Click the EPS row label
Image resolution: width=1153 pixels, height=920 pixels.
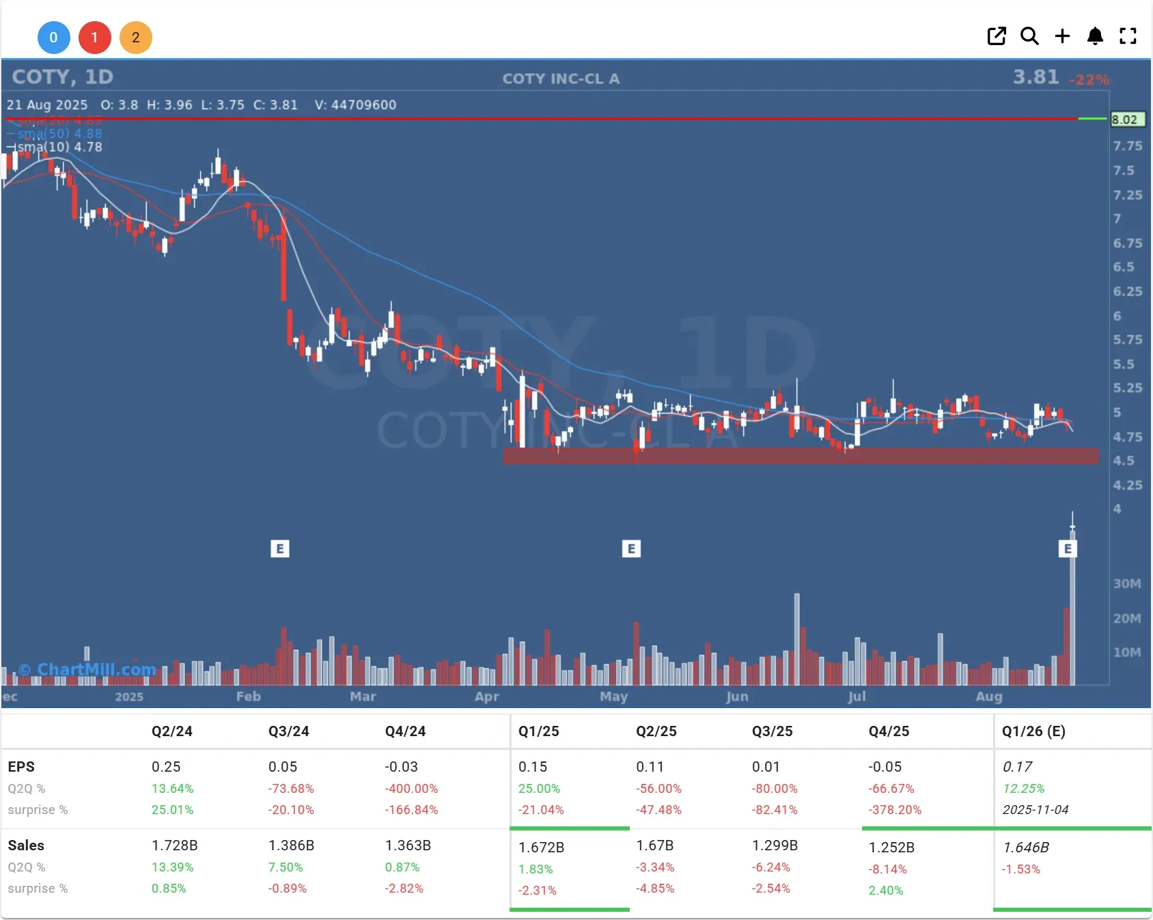21,767
